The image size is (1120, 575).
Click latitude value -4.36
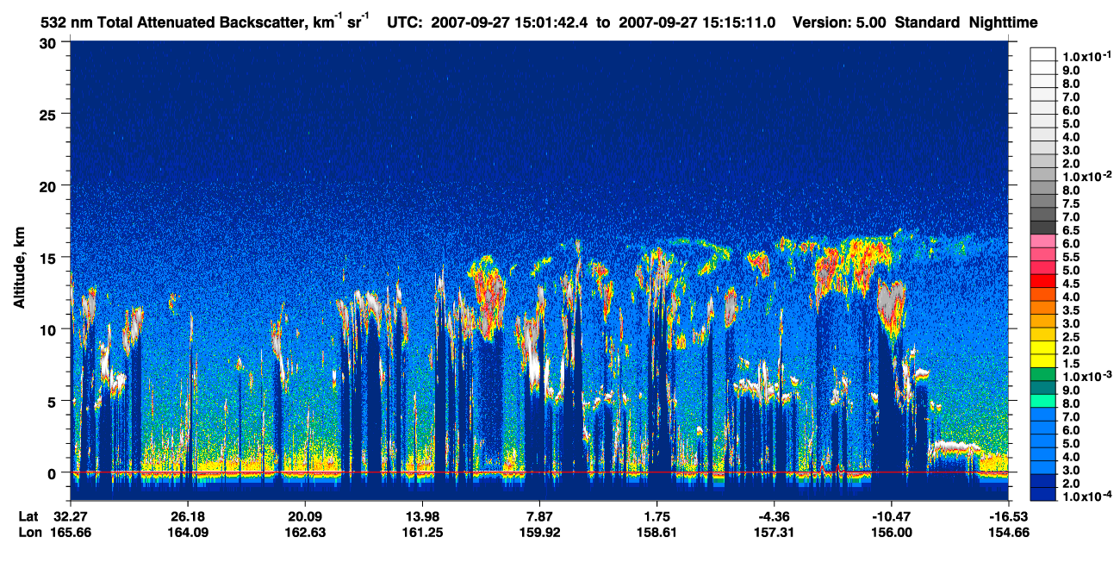tap(774, 516)
